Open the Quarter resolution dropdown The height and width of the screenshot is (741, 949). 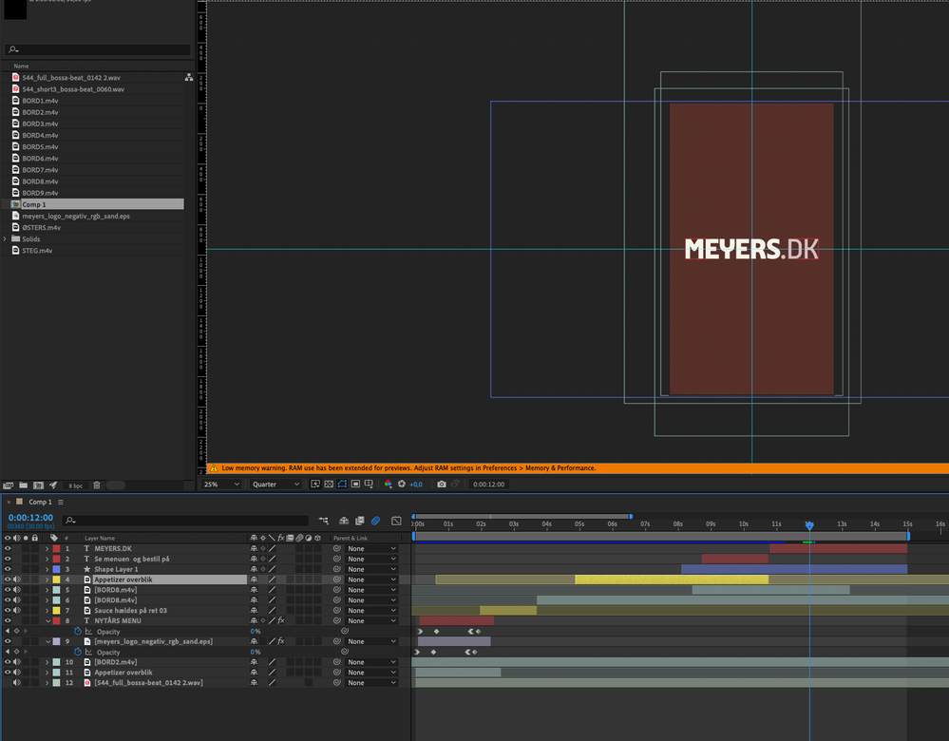[275, 484]
